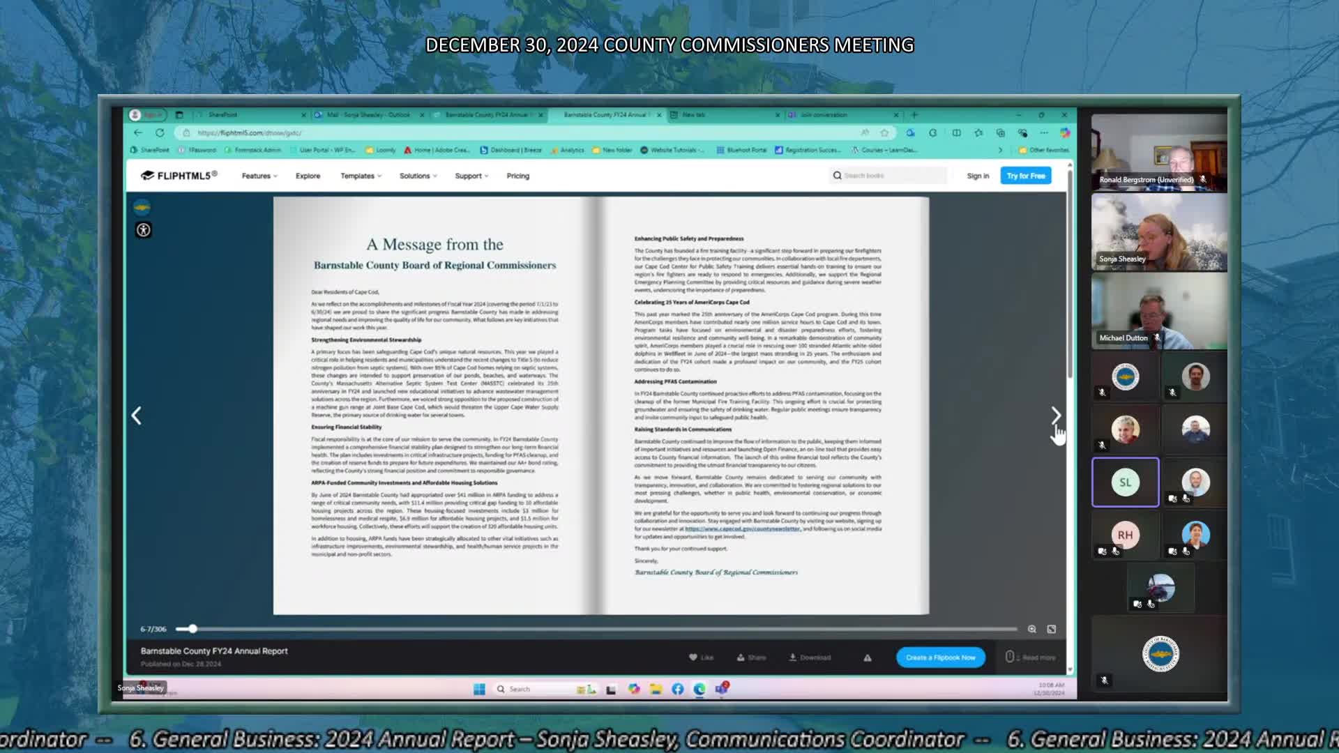
Task: Open File Explorer in taskbar
Action: tap(656, 689)
